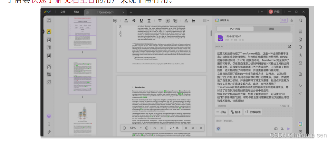Click the page number field 2 / 15
Image resolution: width=328 pixels, height=141 pixels.
tap(174, 128)
